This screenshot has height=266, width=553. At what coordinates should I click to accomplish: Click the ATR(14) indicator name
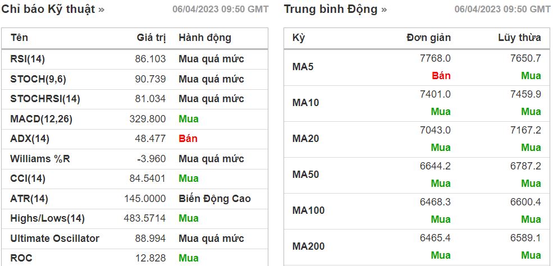click(x=29, y=199)
